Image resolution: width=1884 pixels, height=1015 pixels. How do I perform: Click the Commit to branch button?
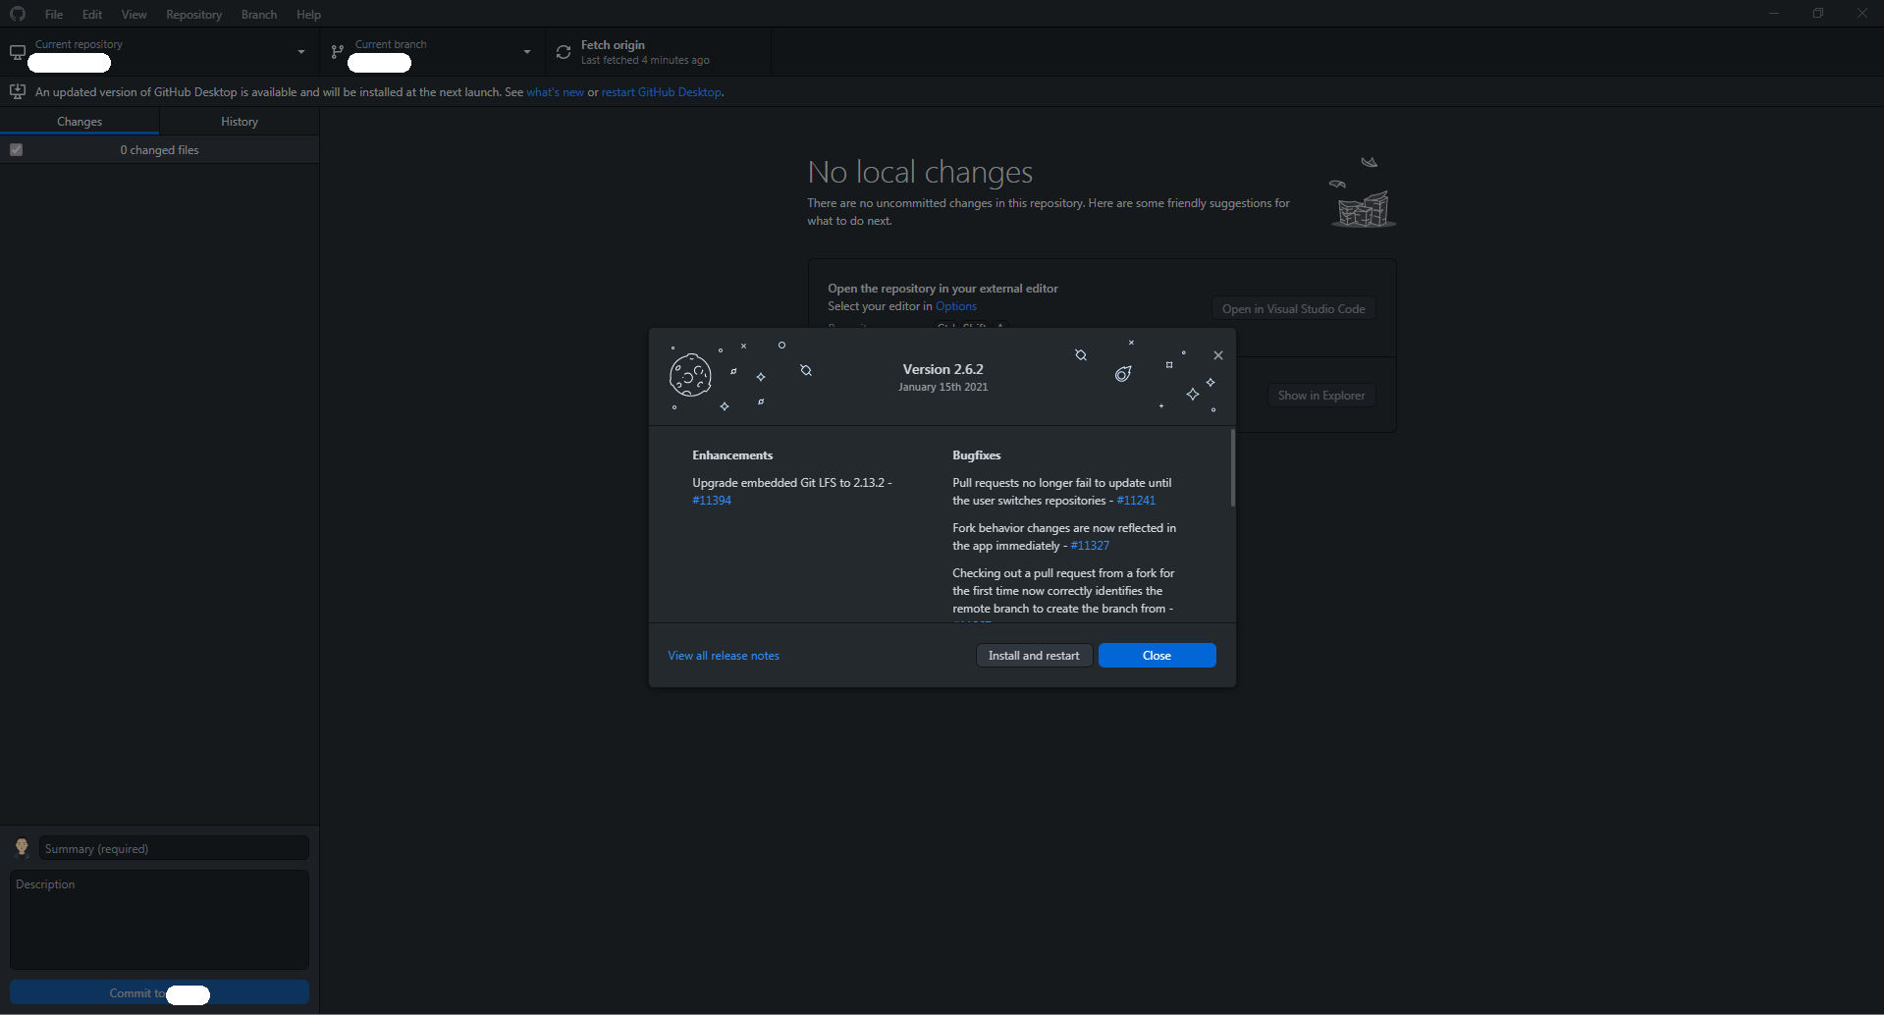click(x=159, y=993)
